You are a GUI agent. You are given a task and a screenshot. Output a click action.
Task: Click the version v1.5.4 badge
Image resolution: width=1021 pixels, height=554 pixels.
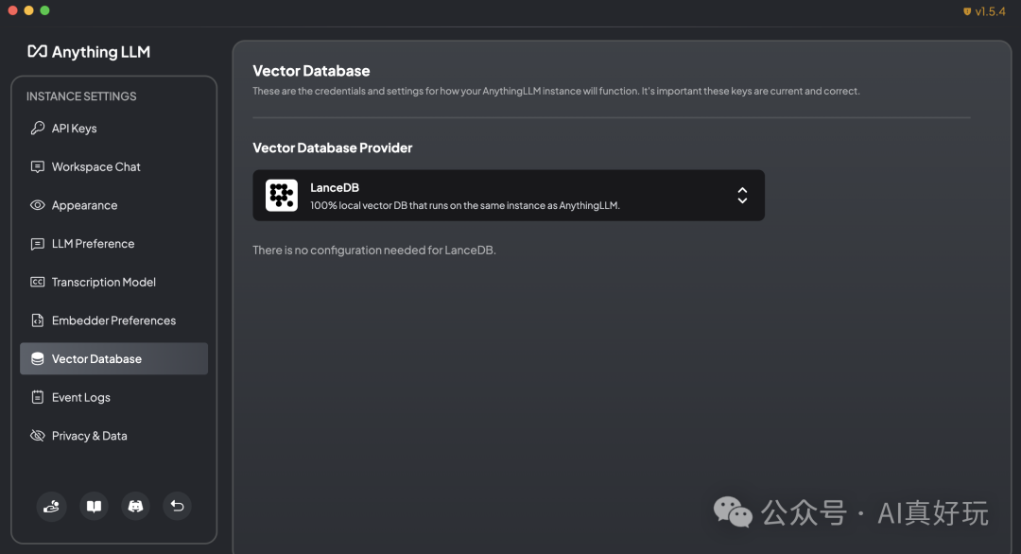pos(984,11)
